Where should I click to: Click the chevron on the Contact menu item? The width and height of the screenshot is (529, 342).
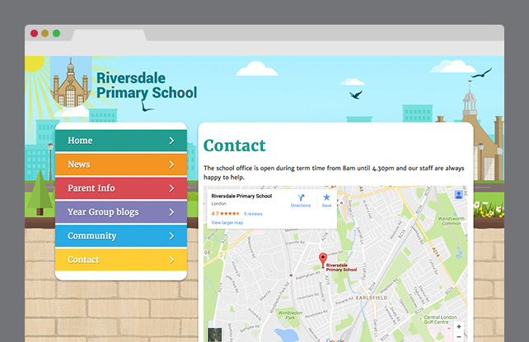point(171,260)
